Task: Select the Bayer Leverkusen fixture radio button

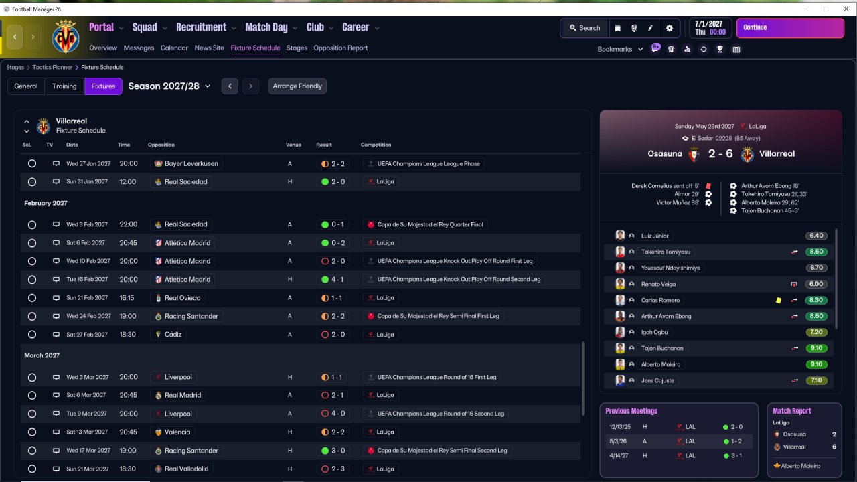Action: (x=31, y=163)
